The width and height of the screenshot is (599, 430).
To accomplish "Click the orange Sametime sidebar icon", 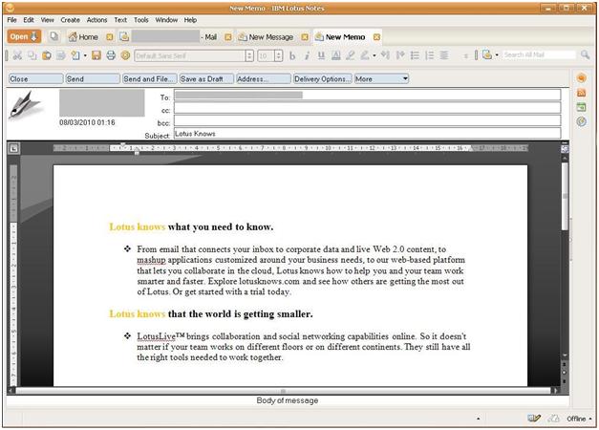I will coord(581,78).
